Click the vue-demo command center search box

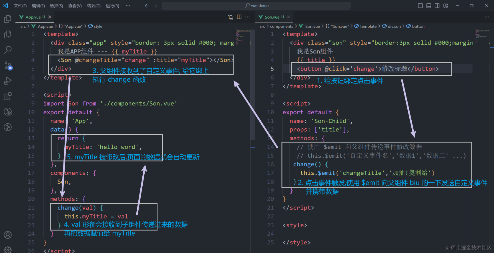point(256,6)
